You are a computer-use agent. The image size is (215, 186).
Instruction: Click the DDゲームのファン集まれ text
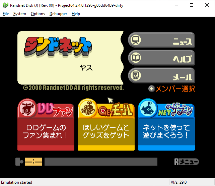(x=45, y=131)
